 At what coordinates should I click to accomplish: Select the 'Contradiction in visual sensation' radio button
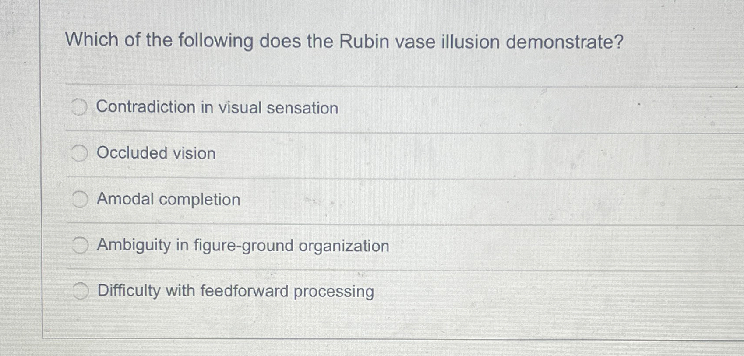coord(80,107)
